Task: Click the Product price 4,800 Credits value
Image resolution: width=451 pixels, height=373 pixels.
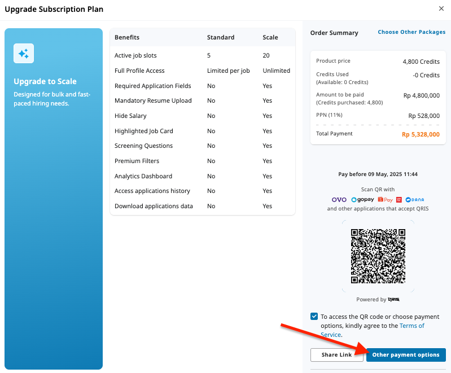Action: coord(421,62)
